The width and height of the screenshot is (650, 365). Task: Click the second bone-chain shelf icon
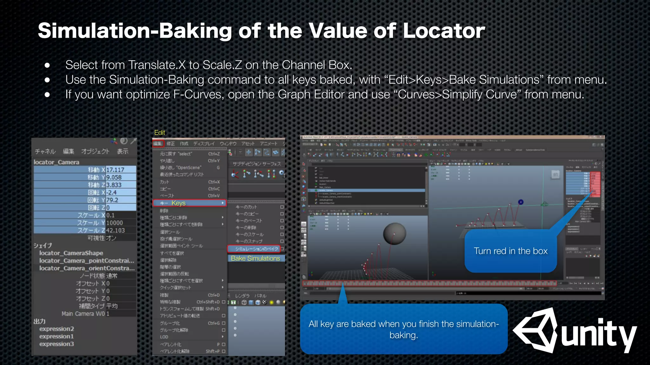[x=247, y=174]
